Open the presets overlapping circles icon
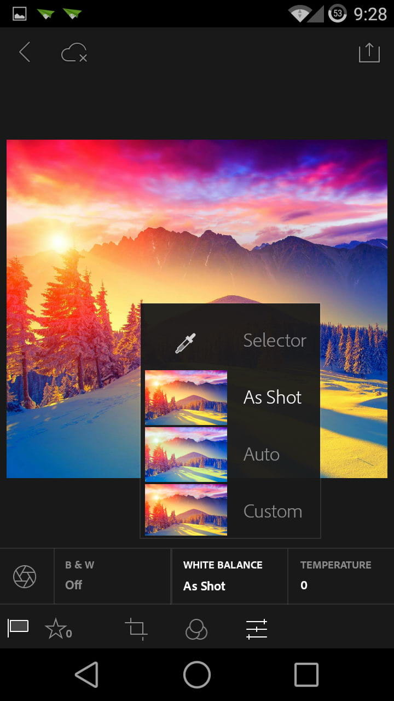 click(x=196, y=629)
